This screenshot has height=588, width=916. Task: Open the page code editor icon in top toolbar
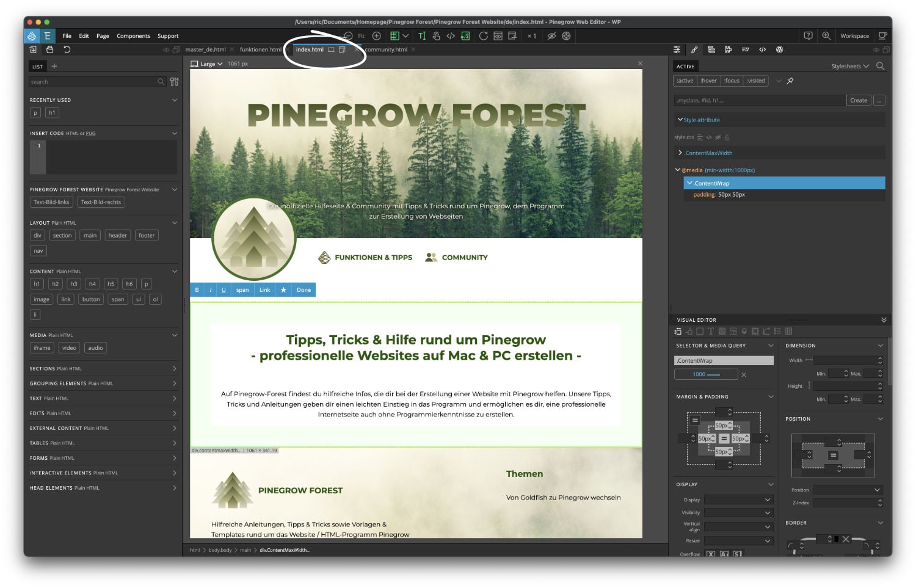point(451,36)
